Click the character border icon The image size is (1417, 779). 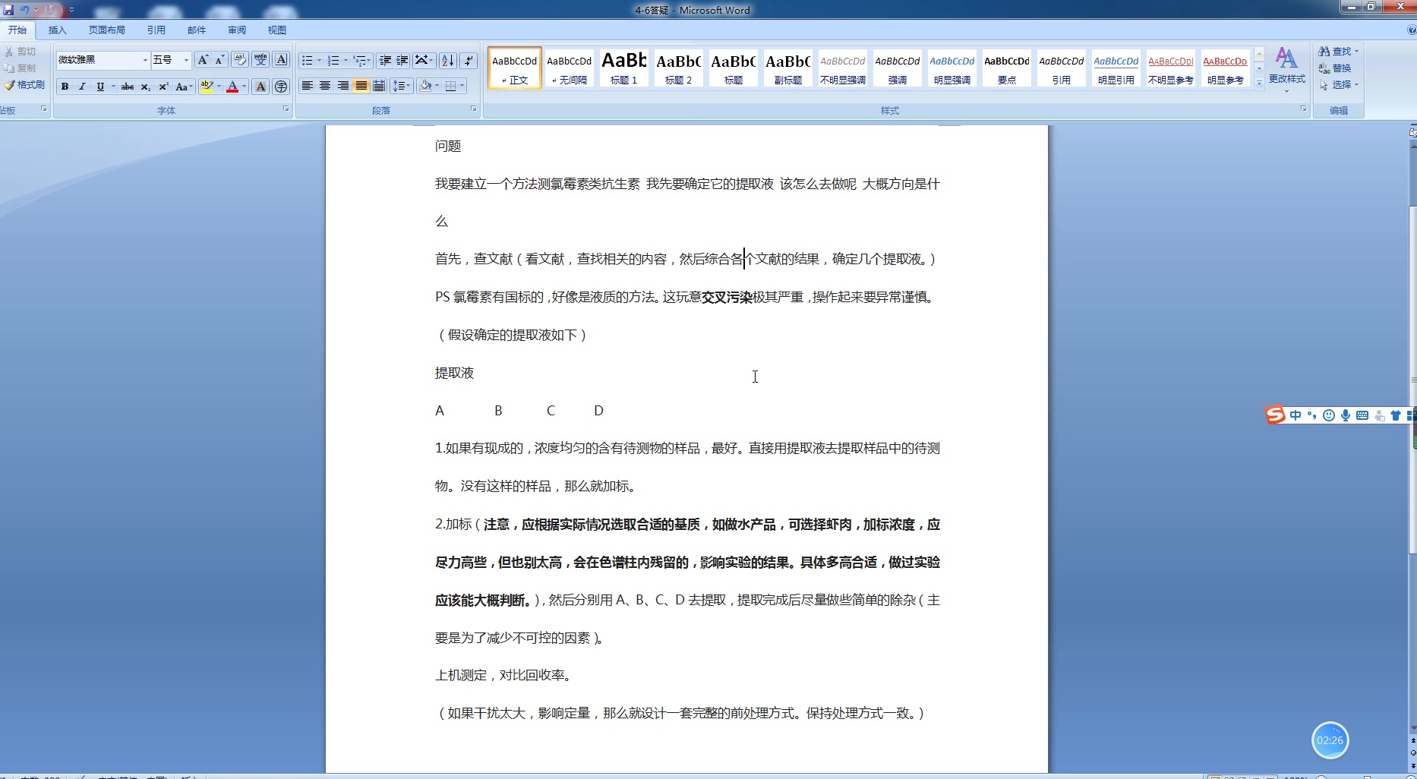[281, 60]
